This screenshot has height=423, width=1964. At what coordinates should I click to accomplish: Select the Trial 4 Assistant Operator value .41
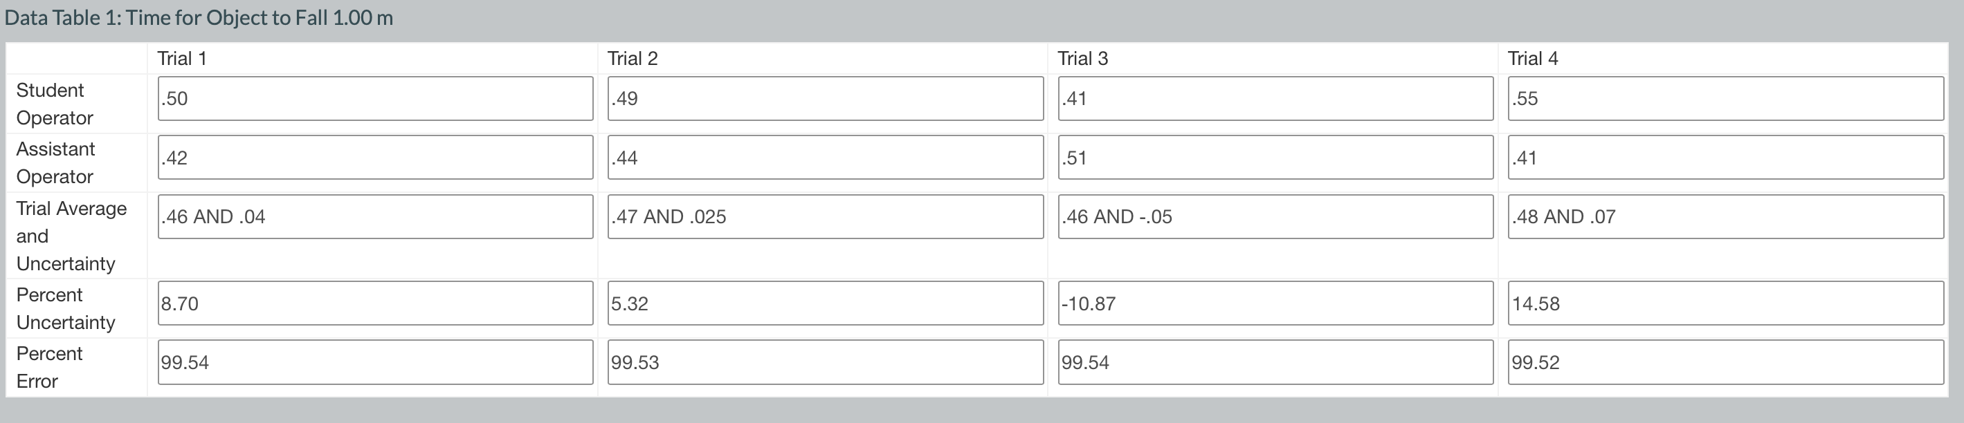point(1727,158)
